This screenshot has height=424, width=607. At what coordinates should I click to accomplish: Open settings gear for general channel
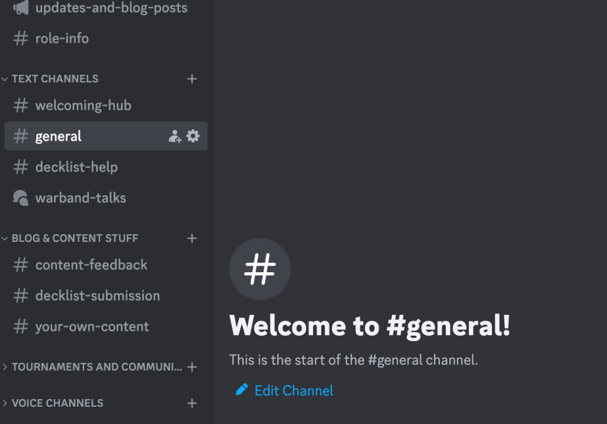[x=193, y=136]
